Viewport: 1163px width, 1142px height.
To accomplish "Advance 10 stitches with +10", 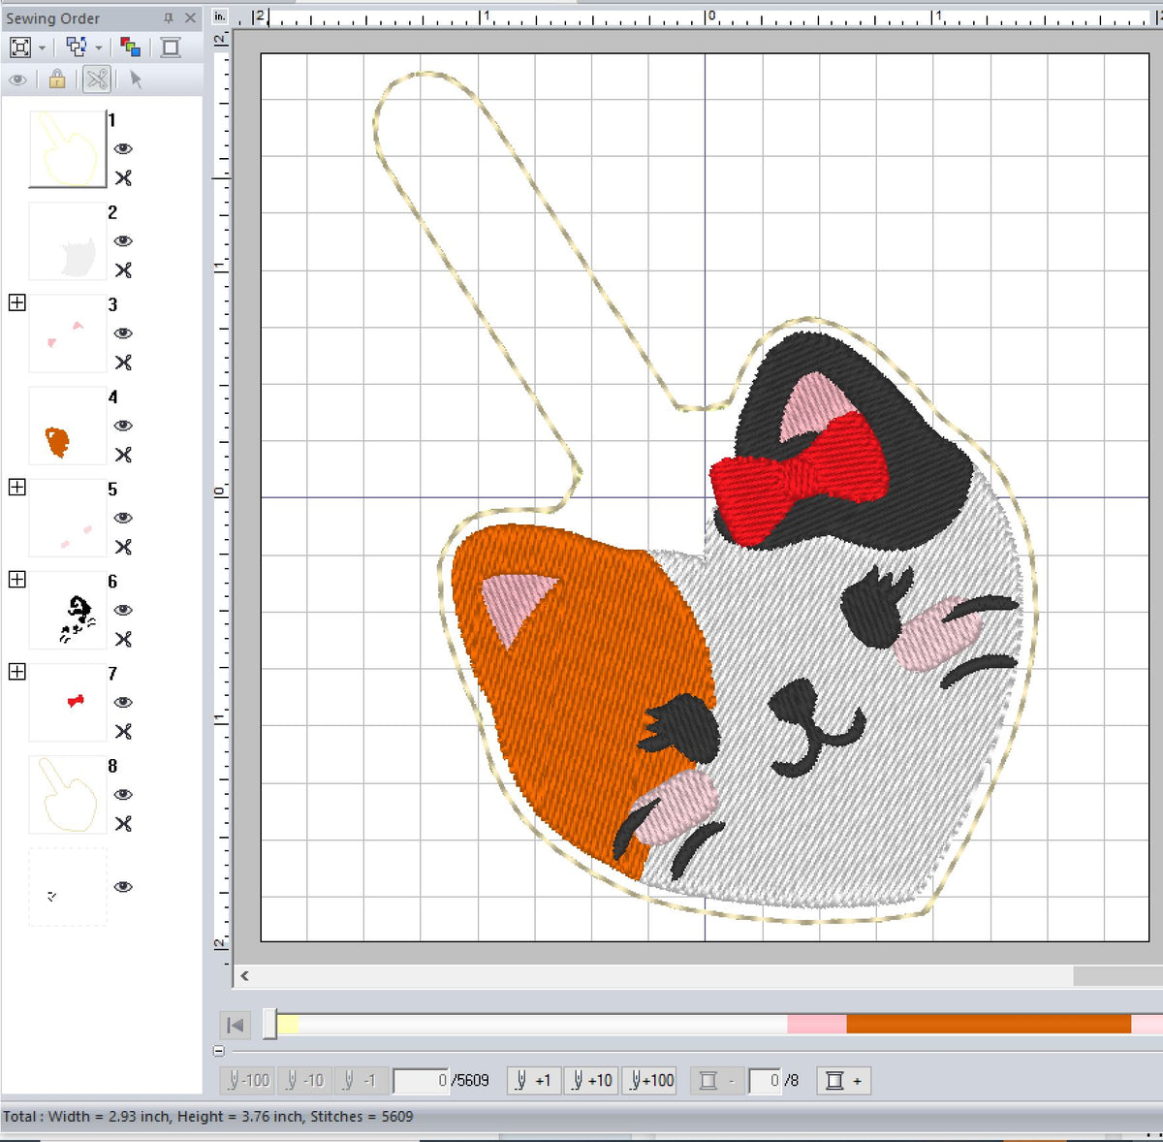I will click(590, 1080).
